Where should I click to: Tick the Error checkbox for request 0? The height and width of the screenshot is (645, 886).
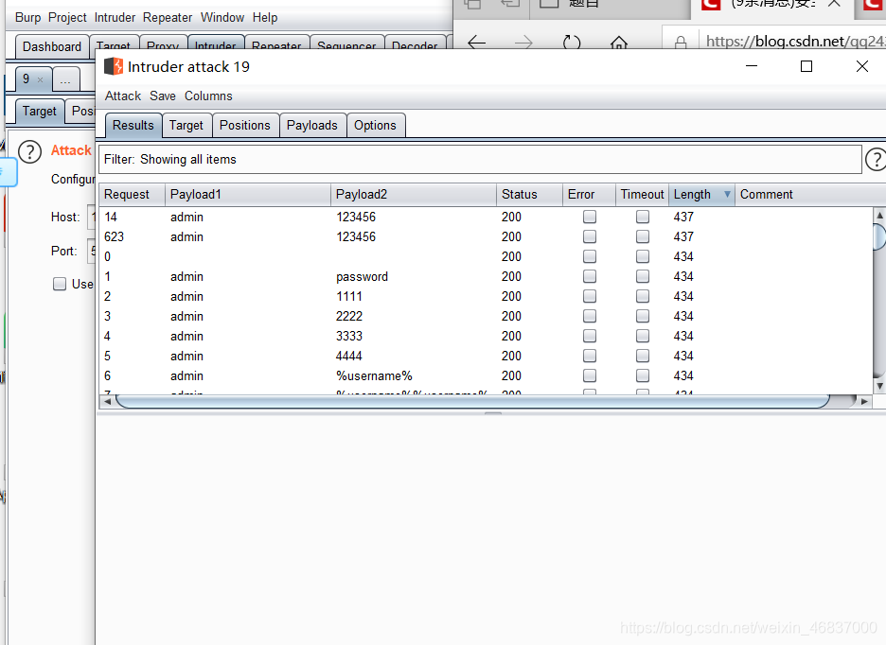tap(590, 256)
